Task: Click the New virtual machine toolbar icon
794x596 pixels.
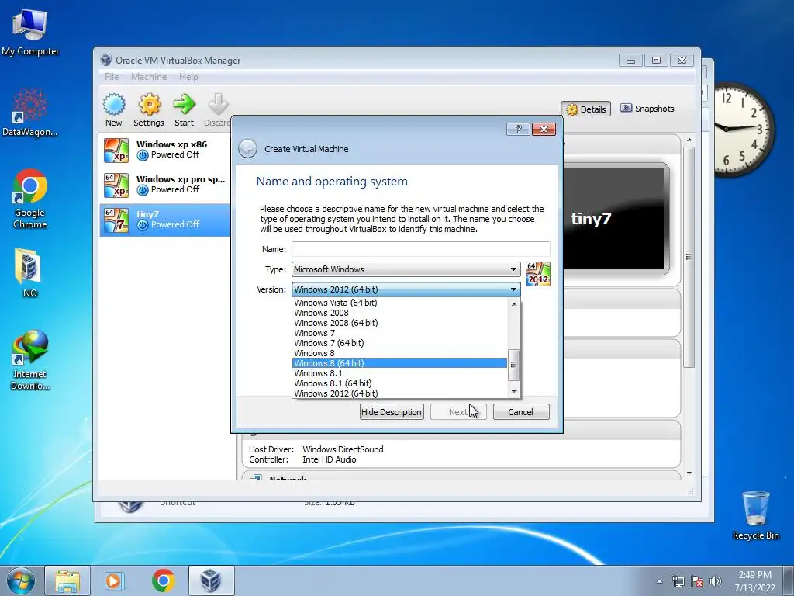Action: (114, 109)
